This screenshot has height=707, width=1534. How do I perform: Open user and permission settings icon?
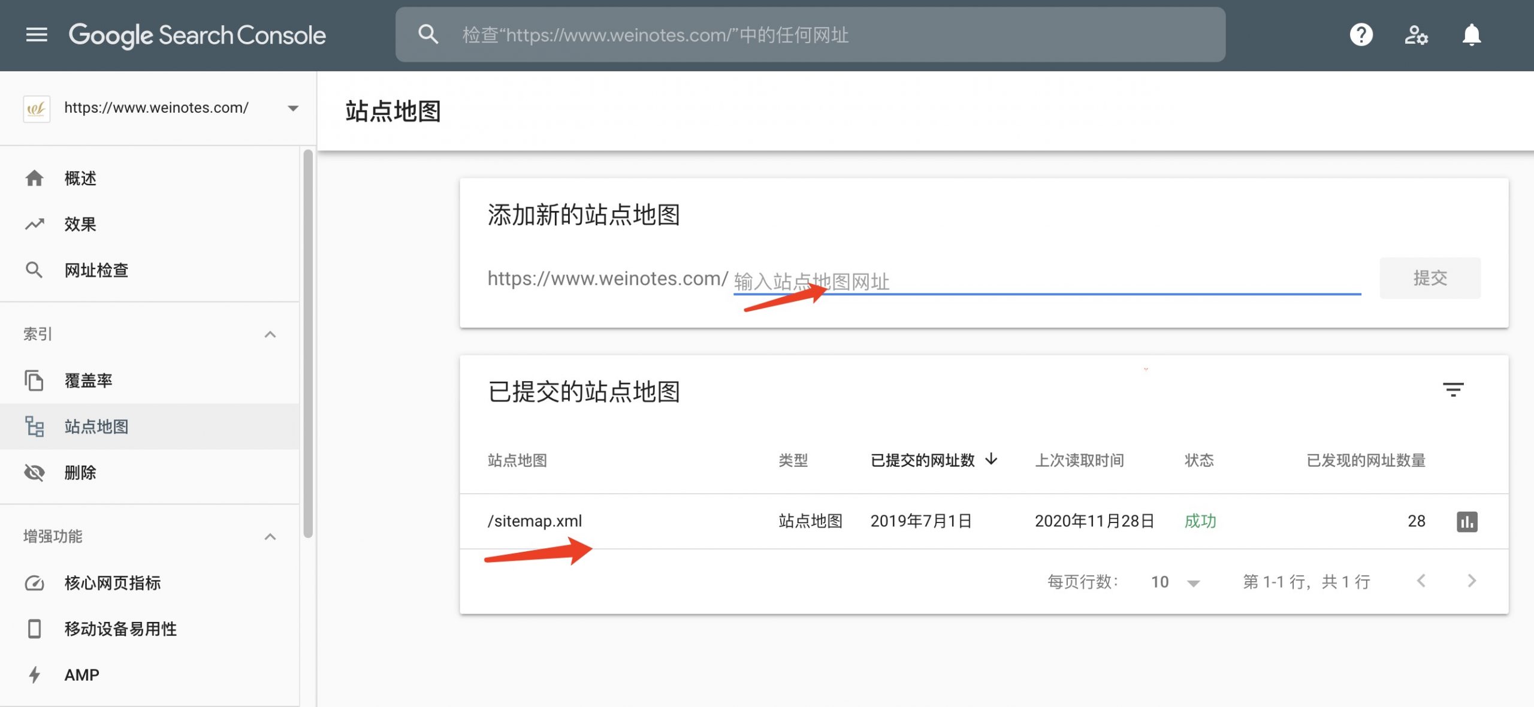[x=1417, y=35]
